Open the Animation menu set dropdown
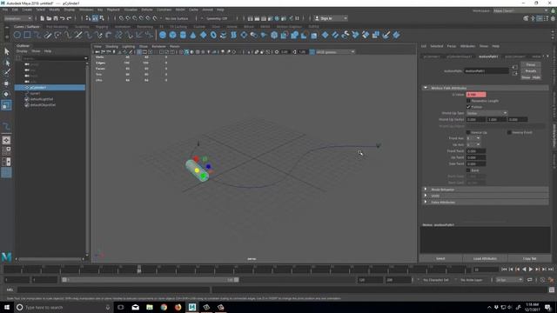The image size is (557, 313). [x=17, y=18]
